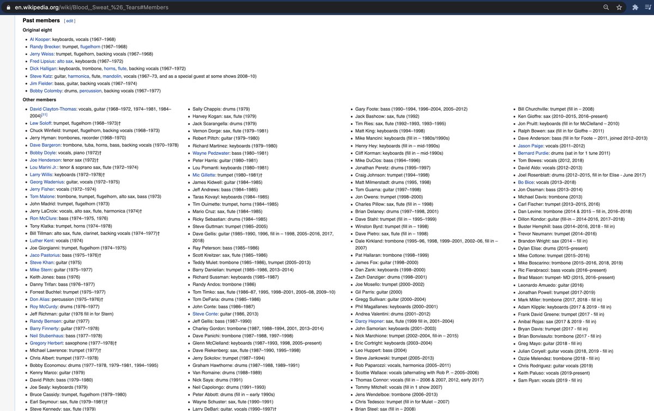
Task: Open the Fred Lipsius link
Action: [43, 62]
